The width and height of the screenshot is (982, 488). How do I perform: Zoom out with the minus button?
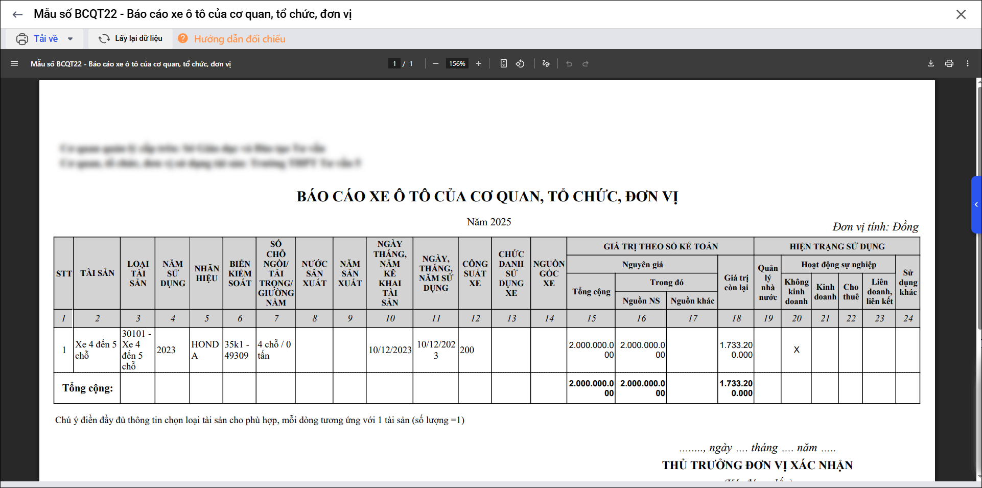435,64
